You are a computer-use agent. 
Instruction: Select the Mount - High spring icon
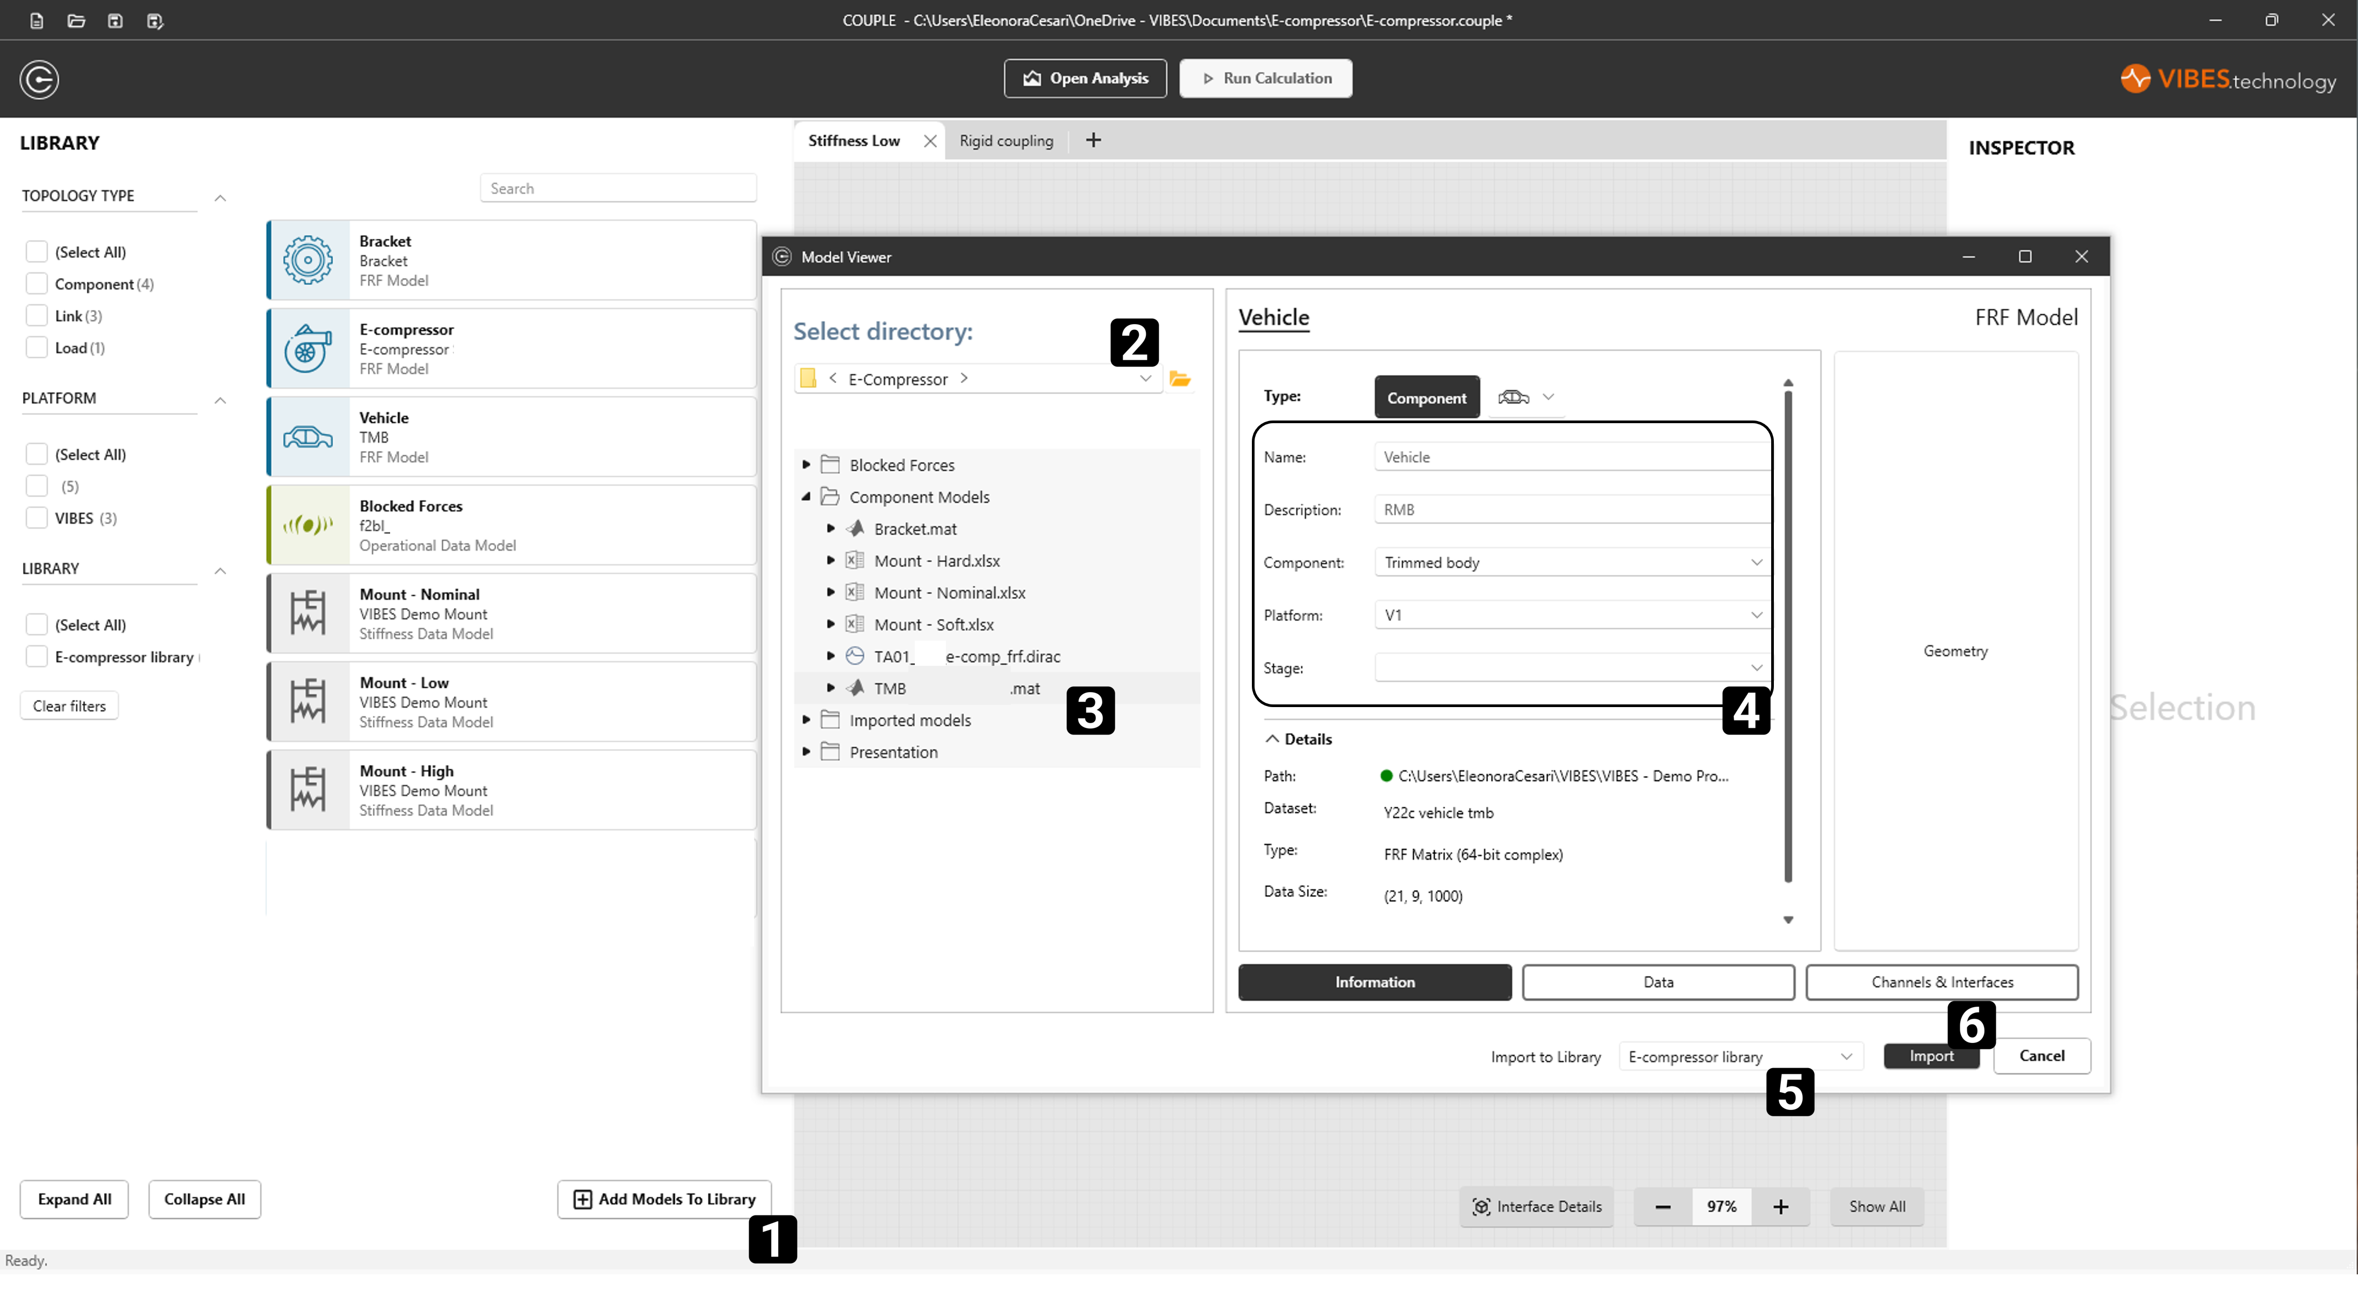(x=308, y=790)
